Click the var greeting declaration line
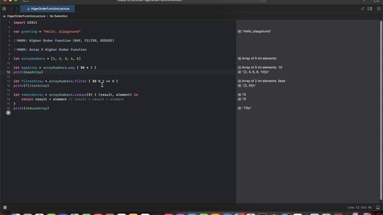Image resolution: width=383 pixels, height=215 pixels. (47, 32)
